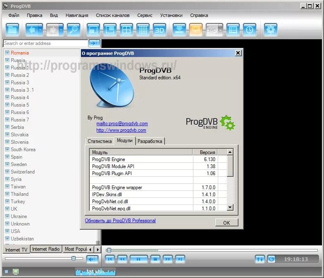Click the green monitor status bar icon
The image size is (324, 278).
pos(16,272)
